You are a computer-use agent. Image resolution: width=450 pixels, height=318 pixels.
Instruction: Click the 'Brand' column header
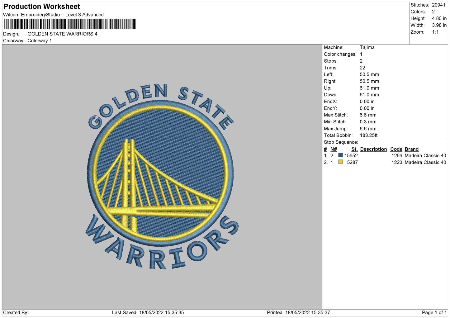(x=412, y=149)
